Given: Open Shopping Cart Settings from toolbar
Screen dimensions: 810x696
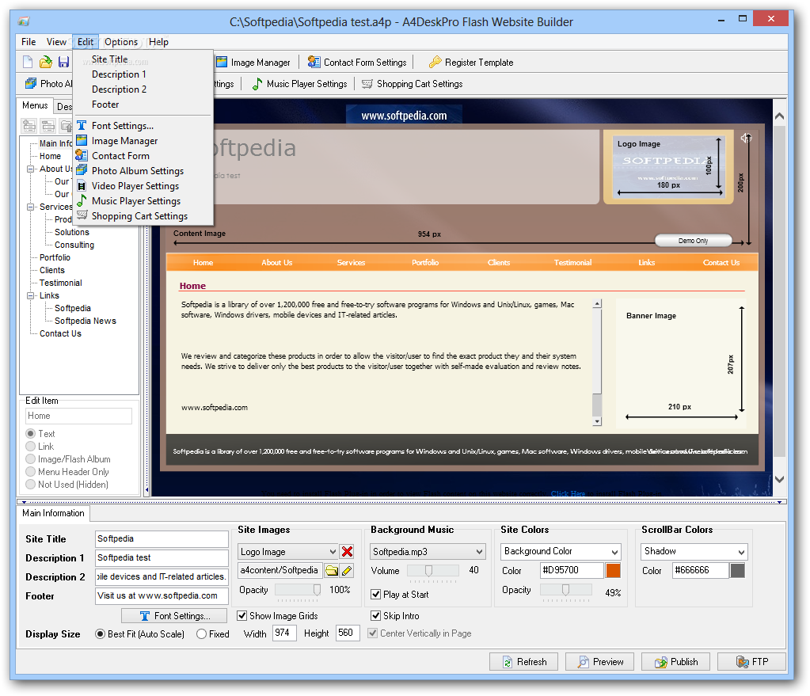Looking at the screenshot, I should (x=413, y=84).
